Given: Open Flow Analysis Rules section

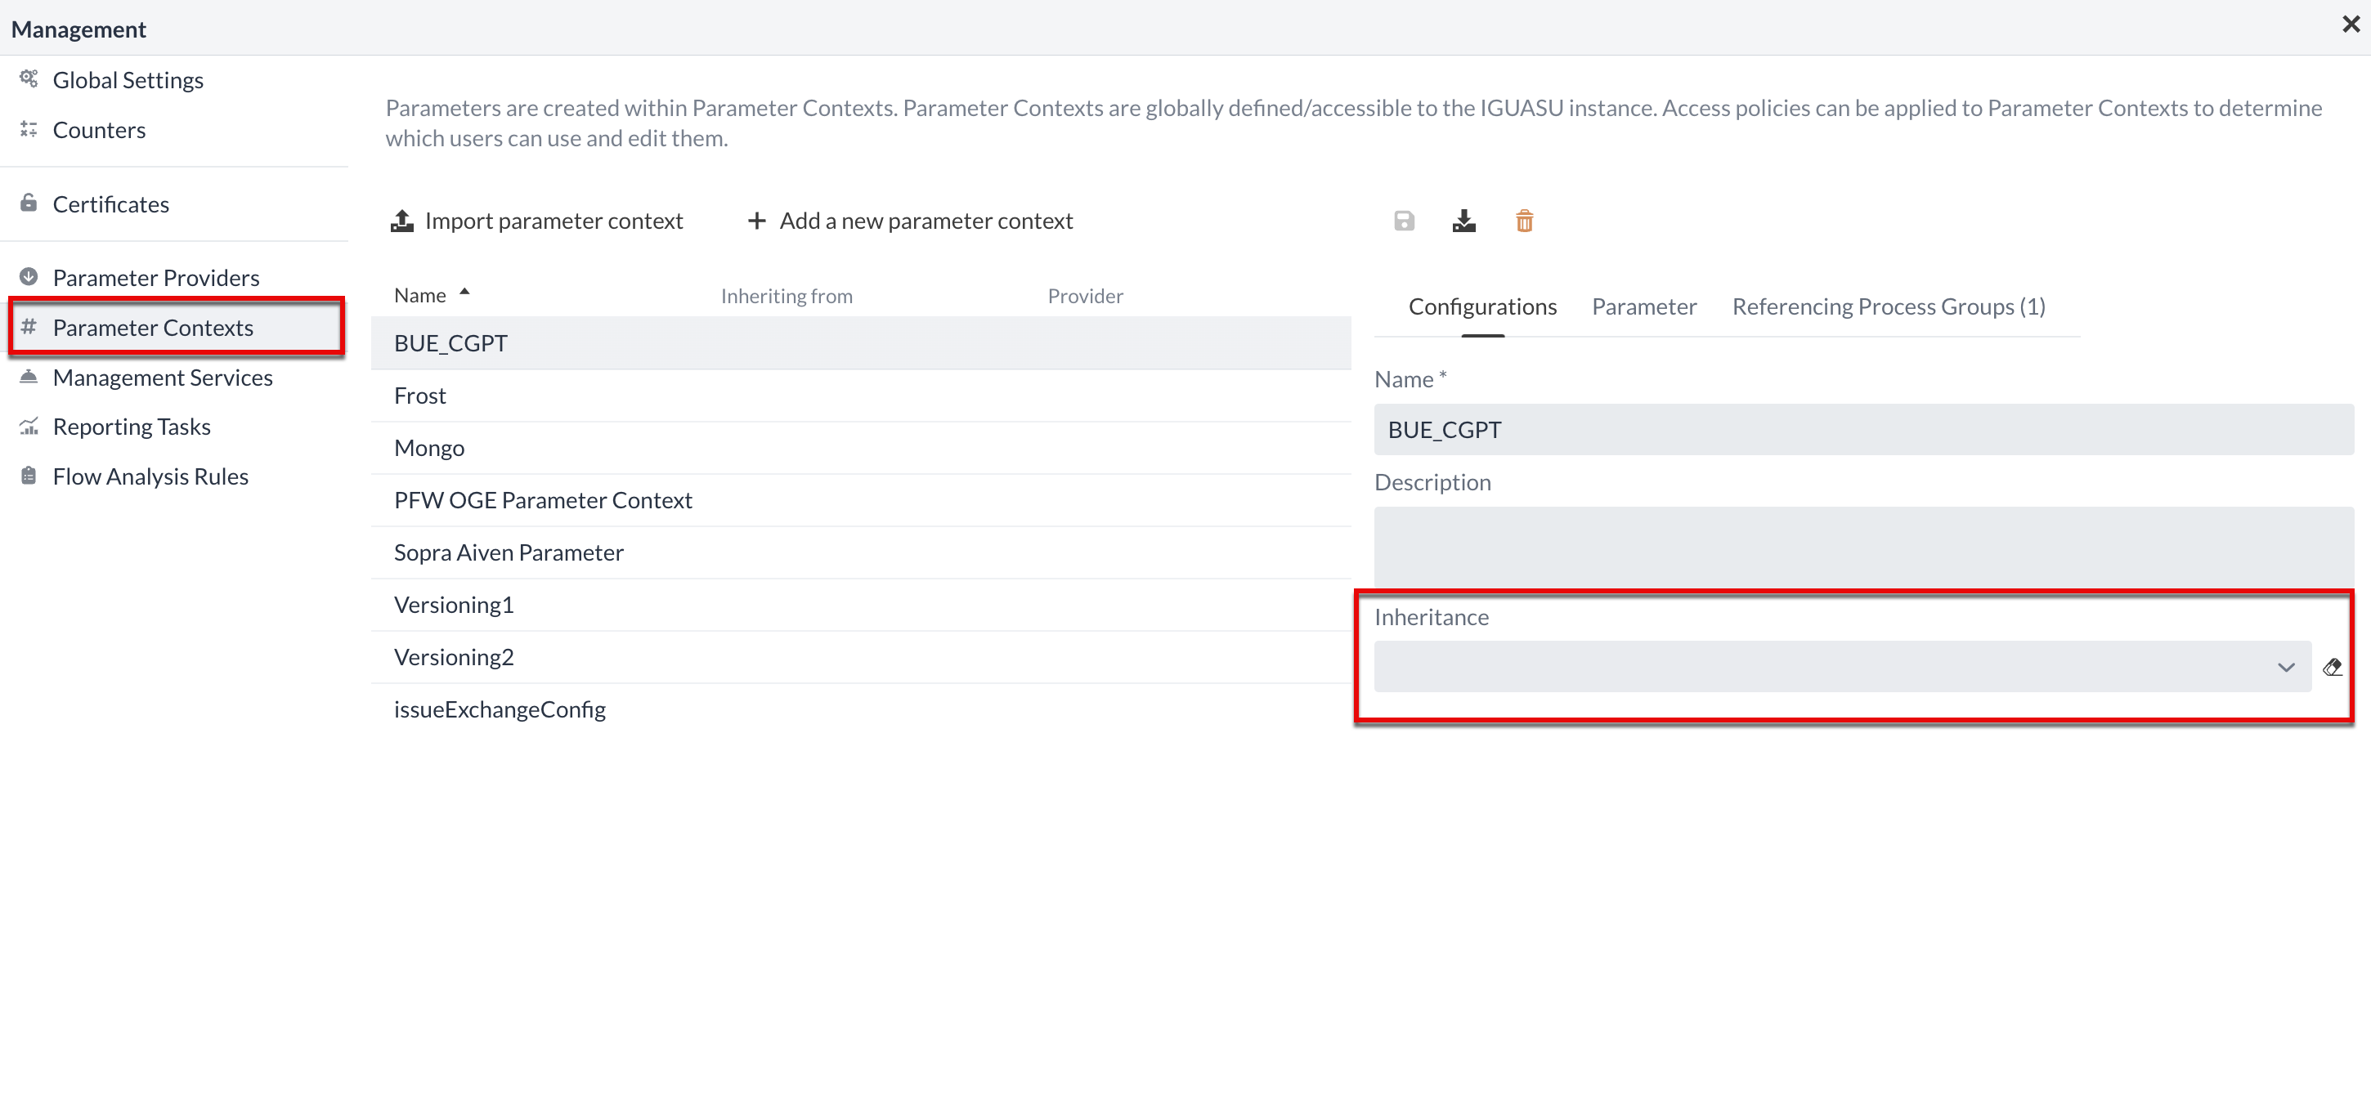Looking at the screenshot, I should [x=151, y=476].
